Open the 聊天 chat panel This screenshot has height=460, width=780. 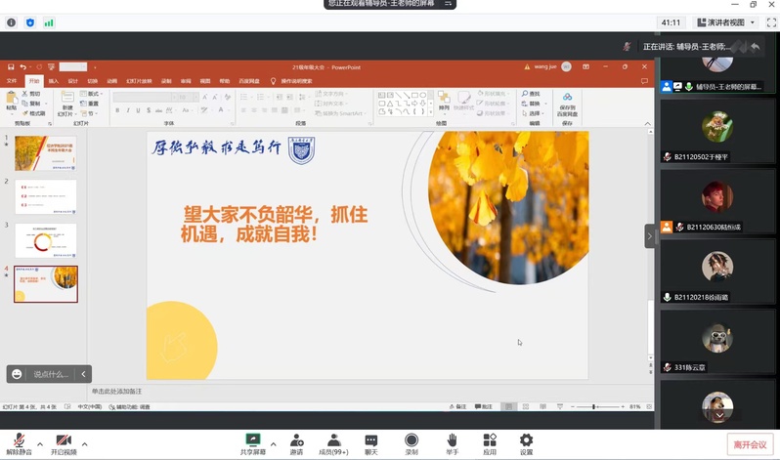(371, 441)
